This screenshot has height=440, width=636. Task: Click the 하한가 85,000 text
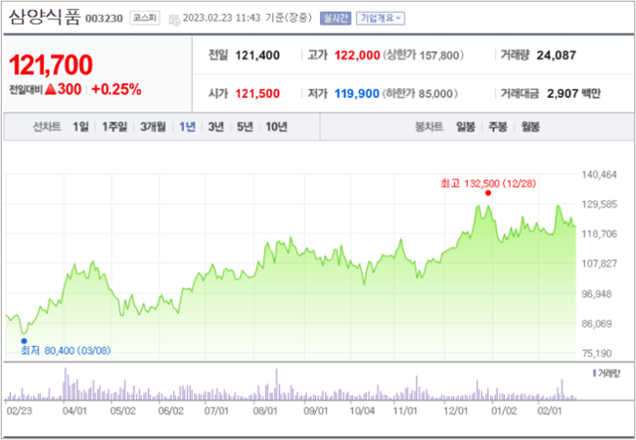pyautogui.click(x=420, y=94)
